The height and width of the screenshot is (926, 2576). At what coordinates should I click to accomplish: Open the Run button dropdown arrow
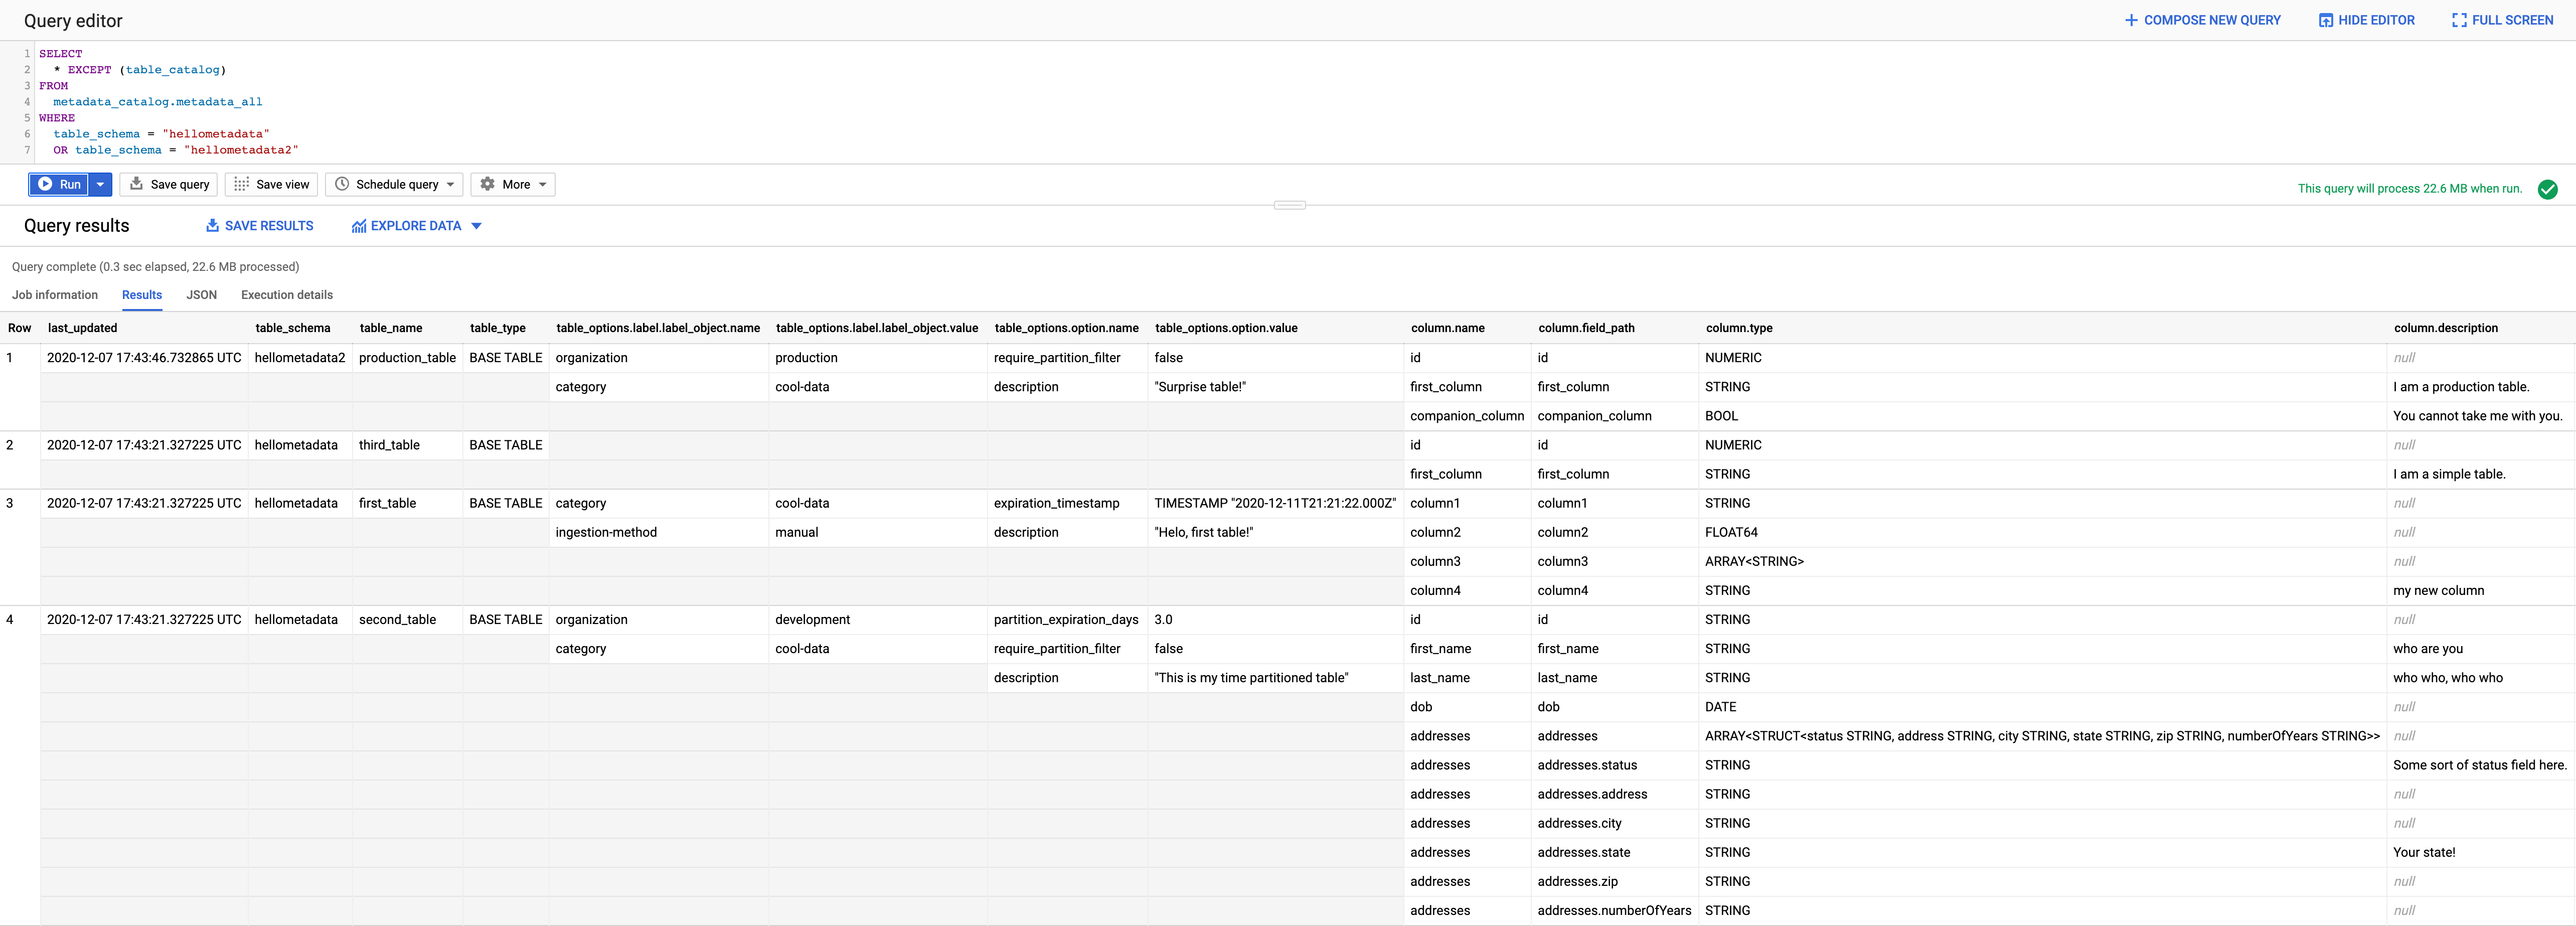(100, 184)
